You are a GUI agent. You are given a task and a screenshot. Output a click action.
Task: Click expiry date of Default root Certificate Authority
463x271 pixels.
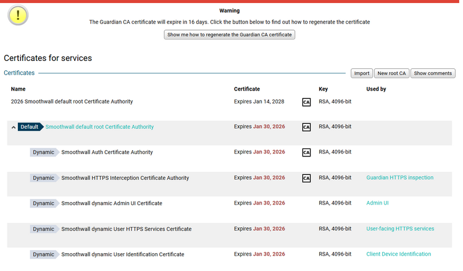tap(269, 127)
